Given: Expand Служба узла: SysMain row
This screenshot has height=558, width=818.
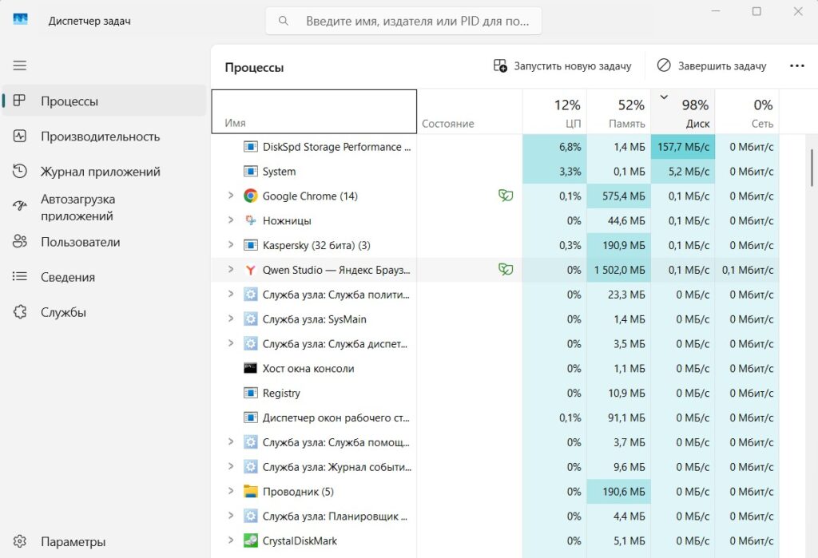Looking at the screenshot, I should [231, 319].
